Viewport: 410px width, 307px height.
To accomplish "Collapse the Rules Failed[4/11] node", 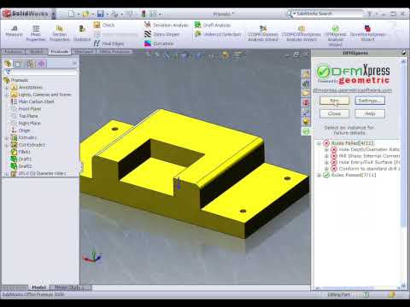I will tap(319, 143).
